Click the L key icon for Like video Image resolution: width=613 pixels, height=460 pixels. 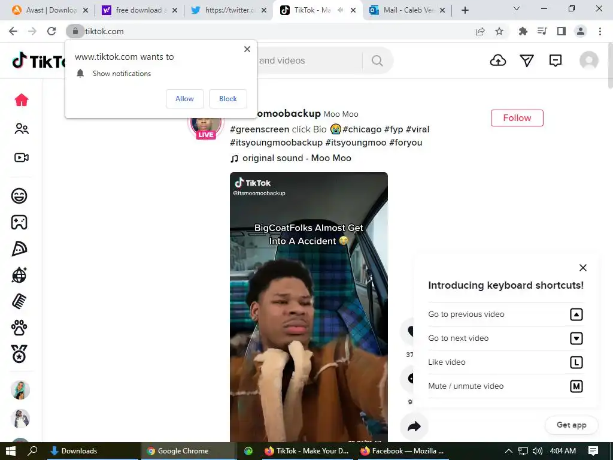point(576,362)
